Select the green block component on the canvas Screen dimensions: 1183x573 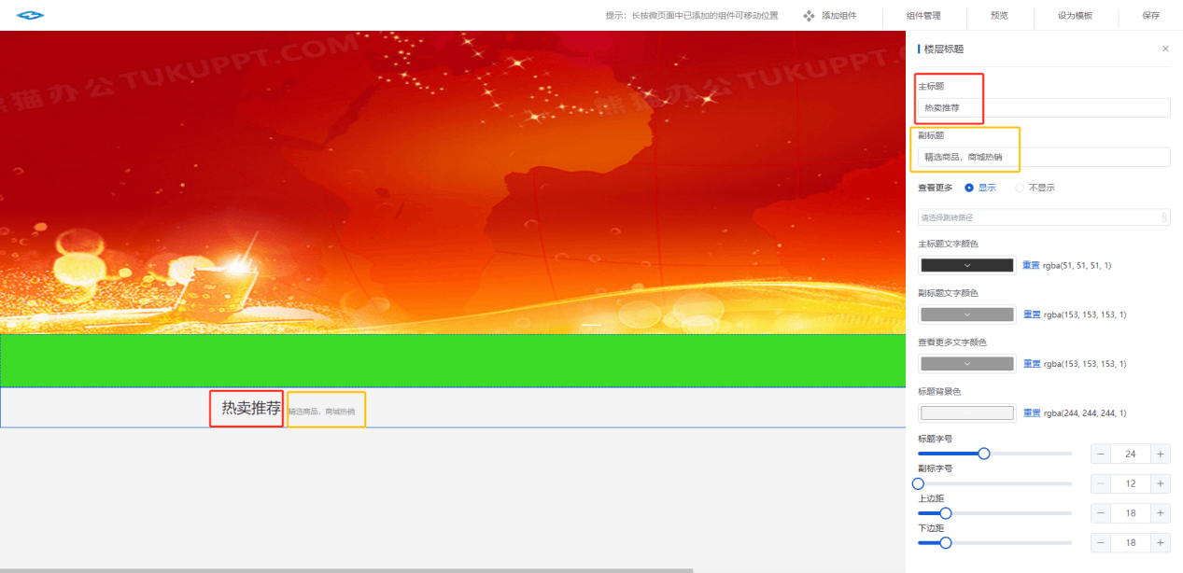(453, 360)
